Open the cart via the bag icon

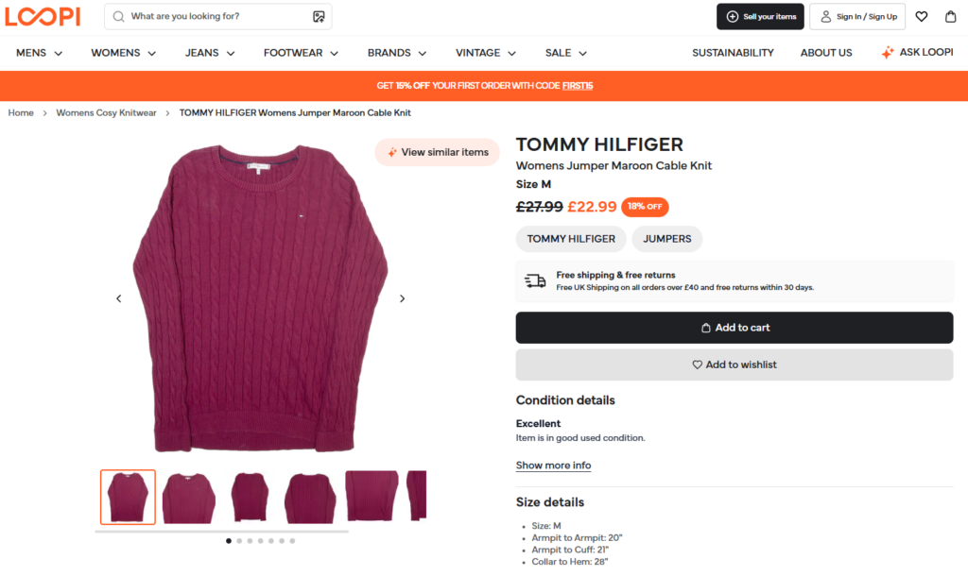[950, 16]
